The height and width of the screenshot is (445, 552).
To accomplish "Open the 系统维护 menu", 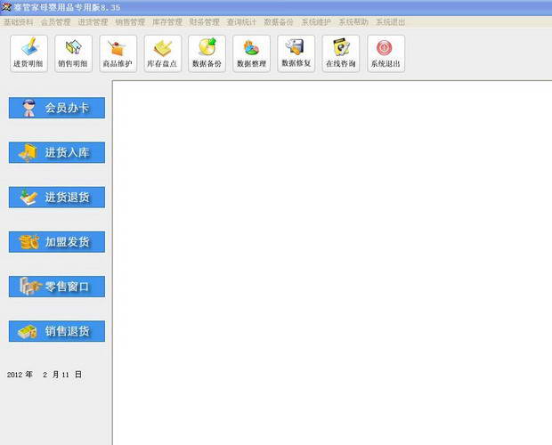I will (x=316, y=22).
